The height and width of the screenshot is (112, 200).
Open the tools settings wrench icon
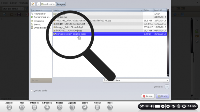point(142,106)
